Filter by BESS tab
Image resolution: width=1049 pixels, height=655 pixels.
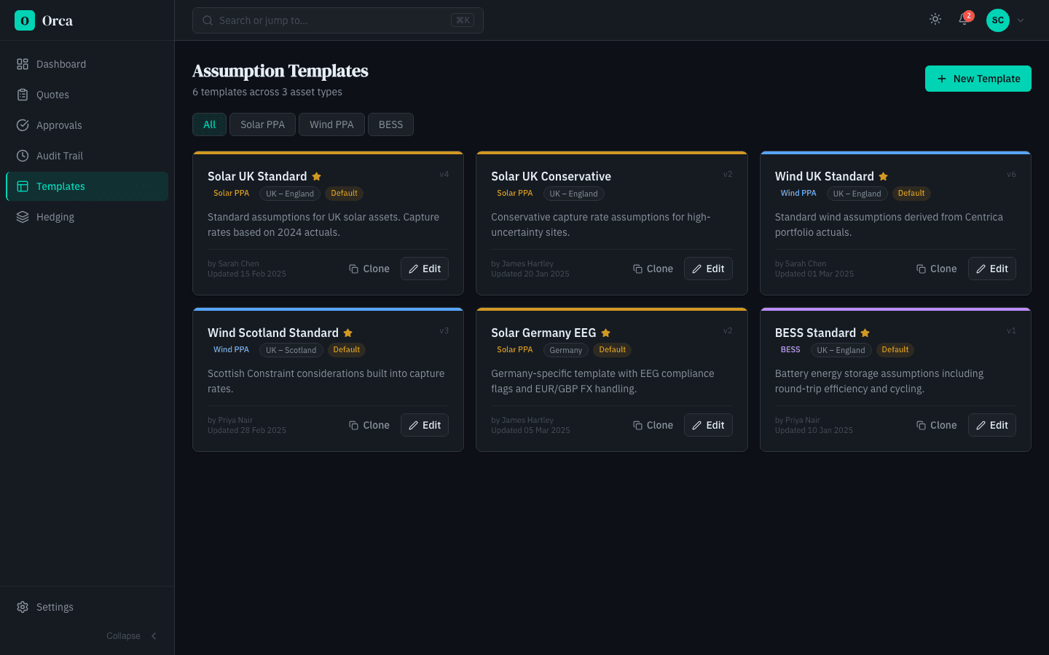[x=390, y=124]
